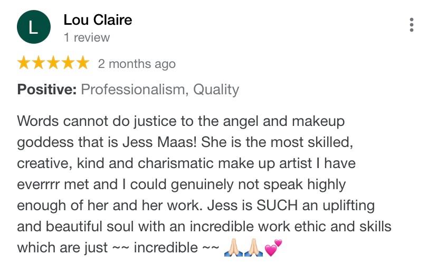The width and height of the screenshot is (437, 265).
Task: Click the pink two hearts emoji
Action: (x=273, y=247)
